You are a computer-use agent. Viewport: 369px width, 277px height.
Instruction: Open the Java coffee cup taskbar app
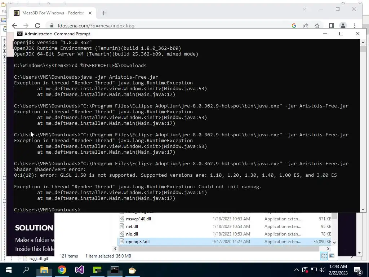132,270
